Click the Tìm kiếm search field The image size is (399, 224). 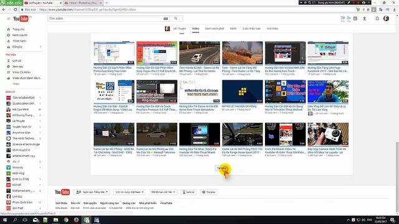105,19
